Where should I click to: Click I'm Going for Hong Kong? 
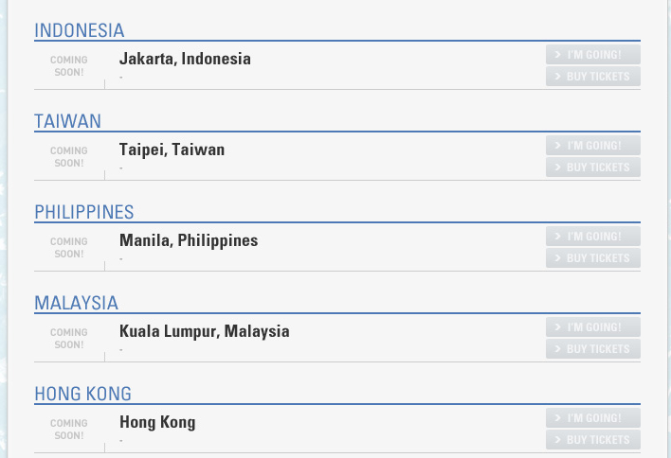point(593,418)
